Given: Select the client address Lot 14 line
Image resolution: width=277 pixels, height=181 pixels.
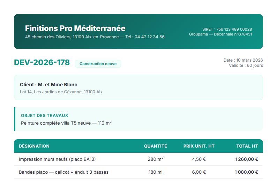Looking at the screenshot, I should click(x=61, y=92).
